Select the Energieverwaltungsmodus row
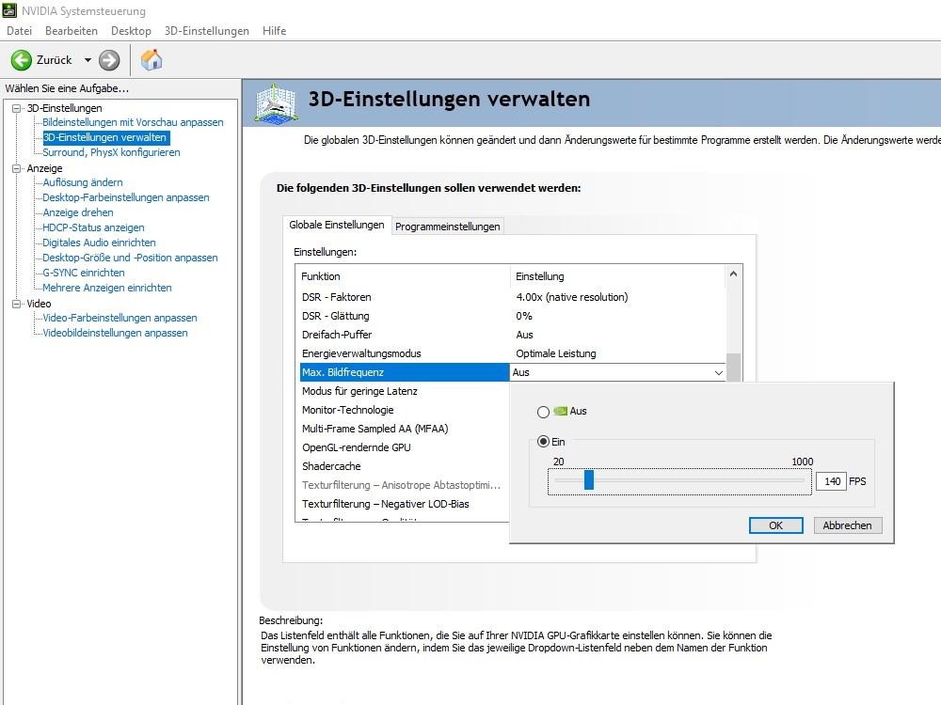 [x=513, y=353]
